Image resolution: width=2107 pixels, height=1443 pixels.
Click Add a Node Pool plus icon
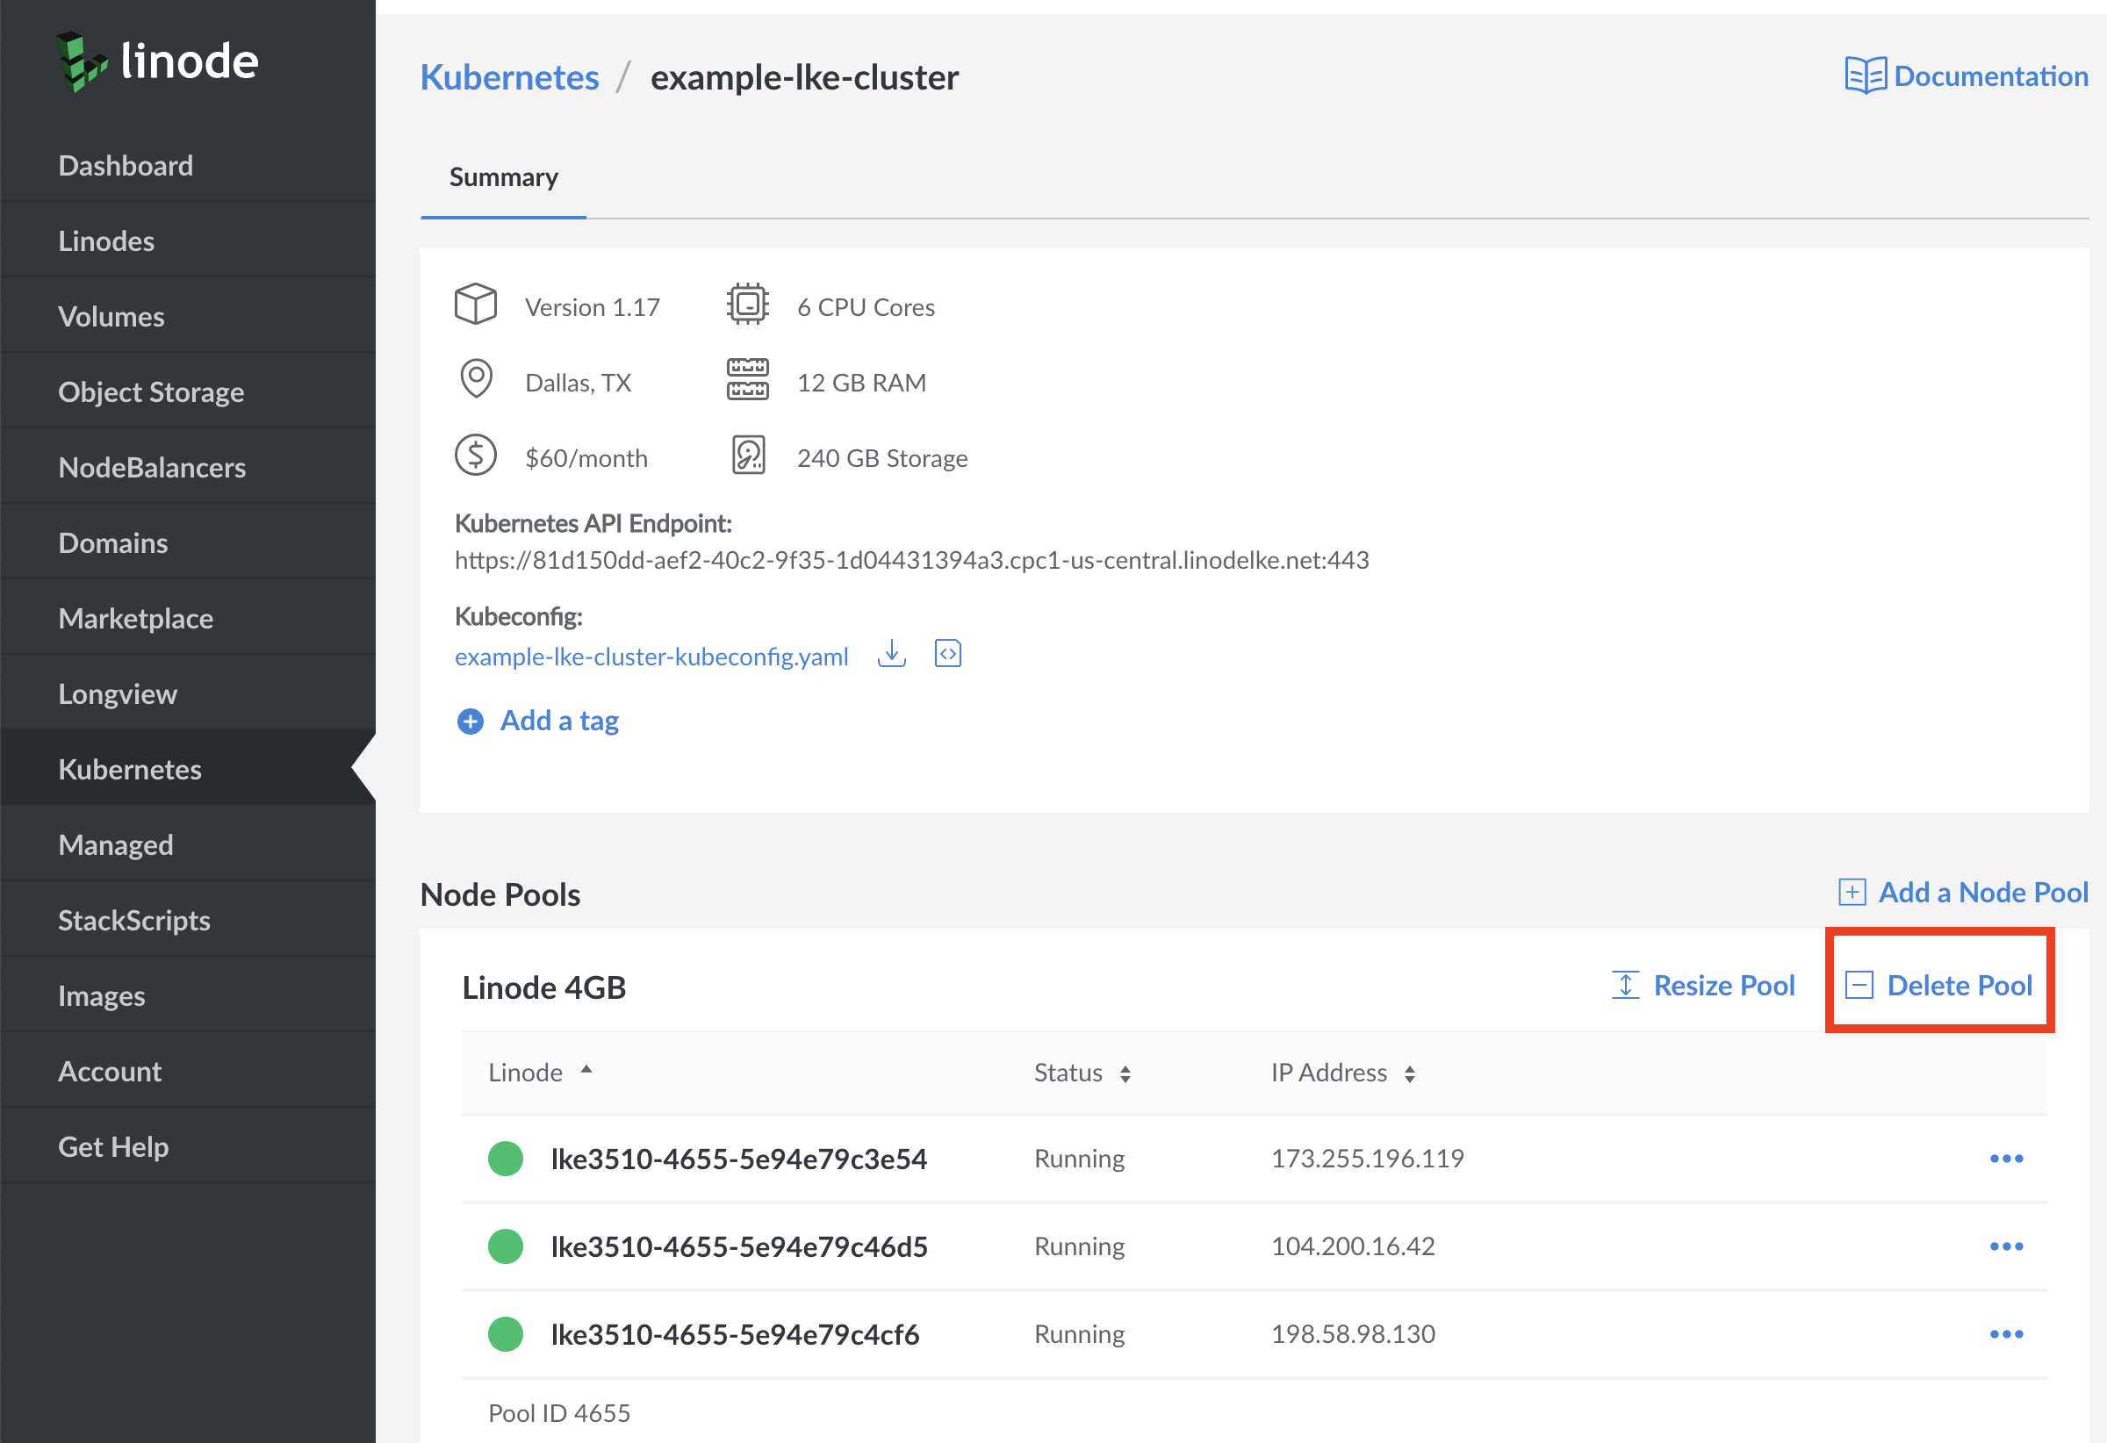click(1852, 893)
